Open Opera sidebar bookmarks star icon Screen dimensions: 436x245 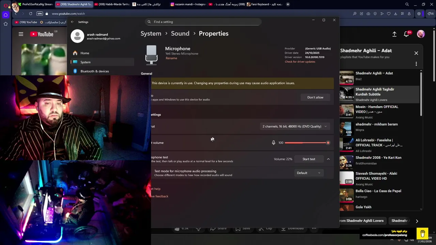tap(5, 24)
